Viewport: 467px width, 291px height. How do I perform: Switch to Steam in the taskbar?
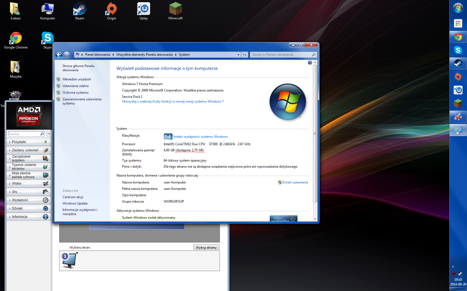[458, 63]
